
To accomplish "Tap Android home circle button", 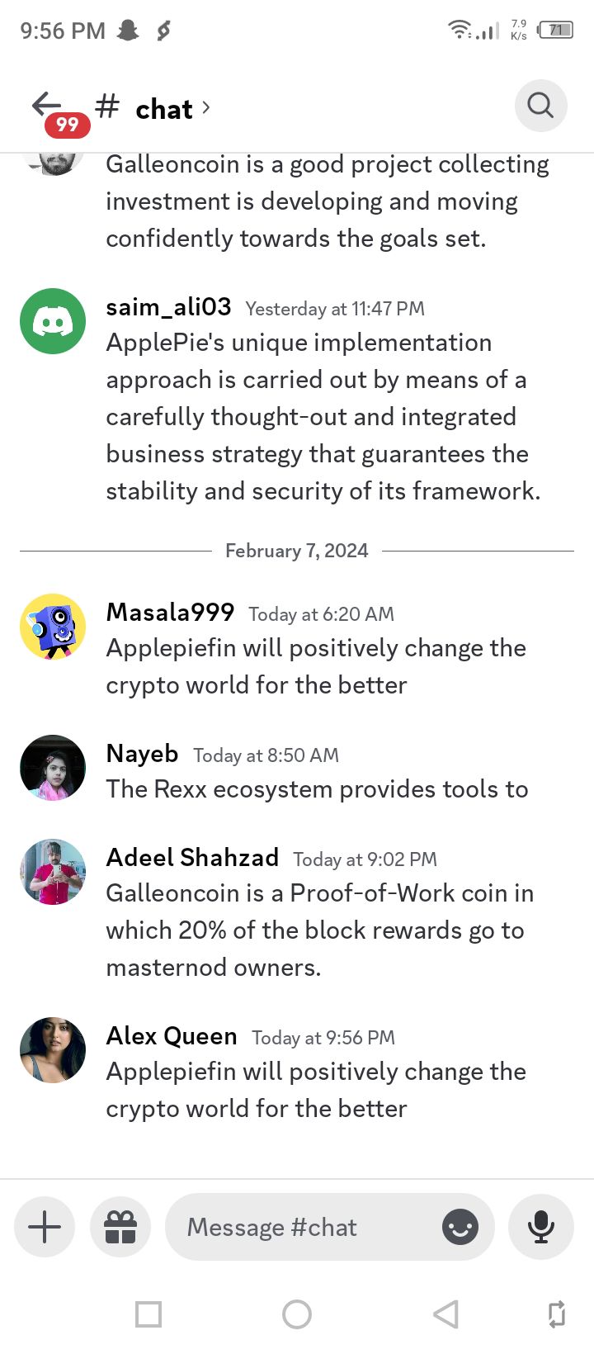I will click(297, 1314).
